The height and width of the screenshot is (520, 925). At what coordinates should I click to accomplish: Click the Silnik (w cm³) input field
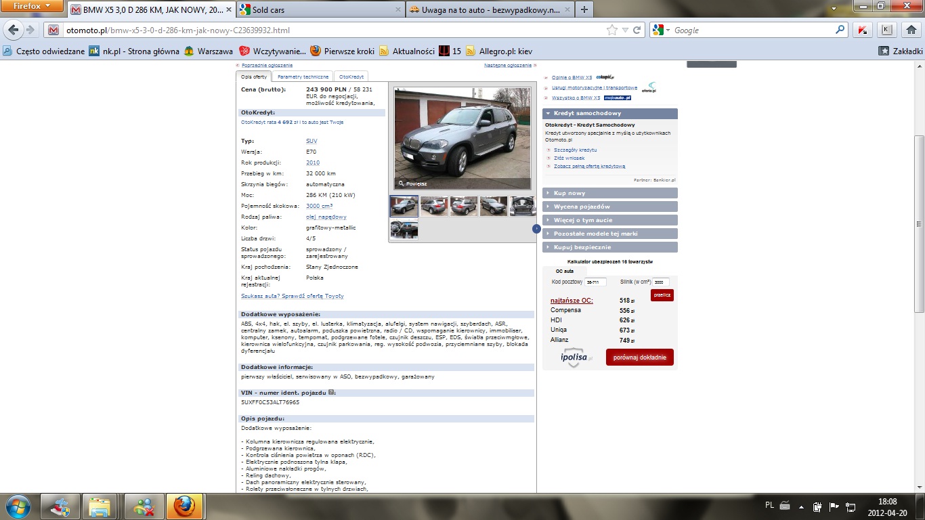661,282
